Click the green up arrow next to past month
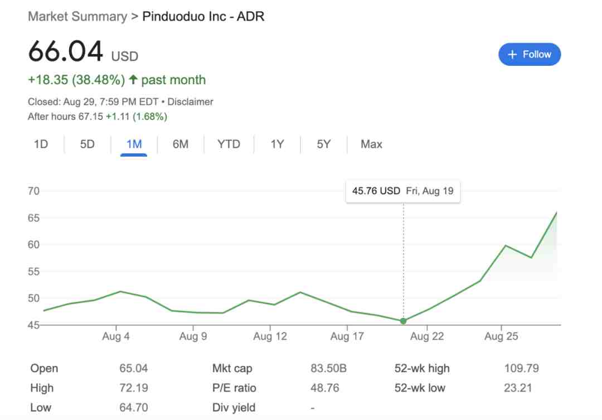 pos(133,80)
